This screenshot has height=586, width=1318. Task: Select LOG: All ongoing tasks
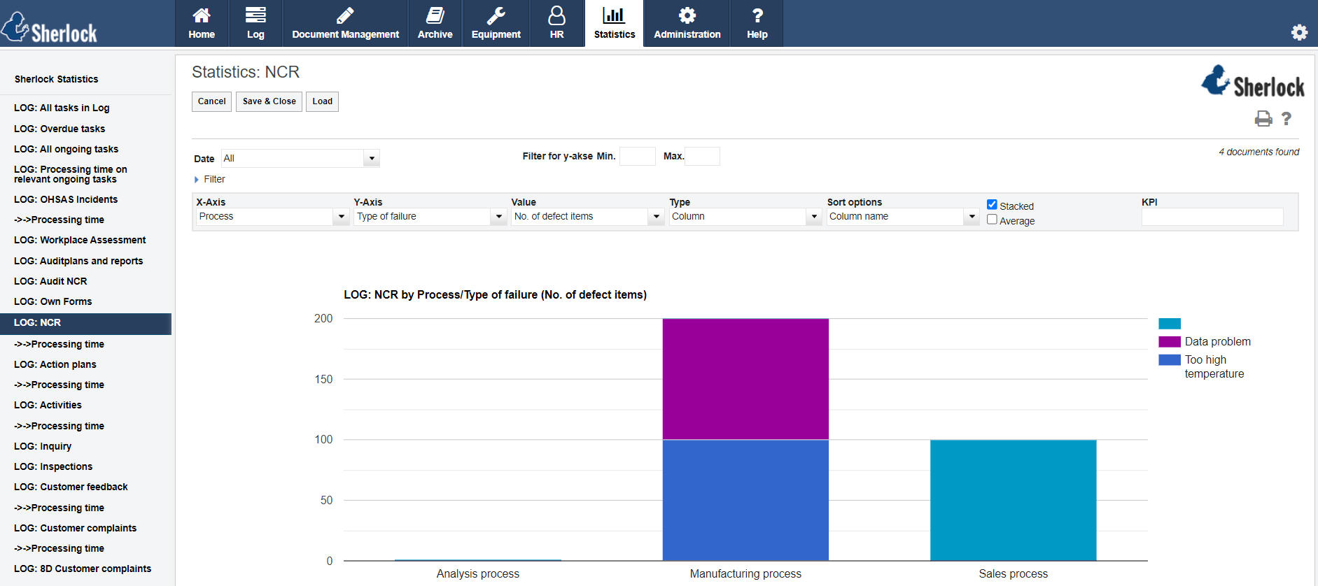pos(66,149)
